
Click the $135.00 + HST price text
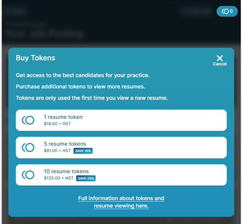[x=59, y=178]
